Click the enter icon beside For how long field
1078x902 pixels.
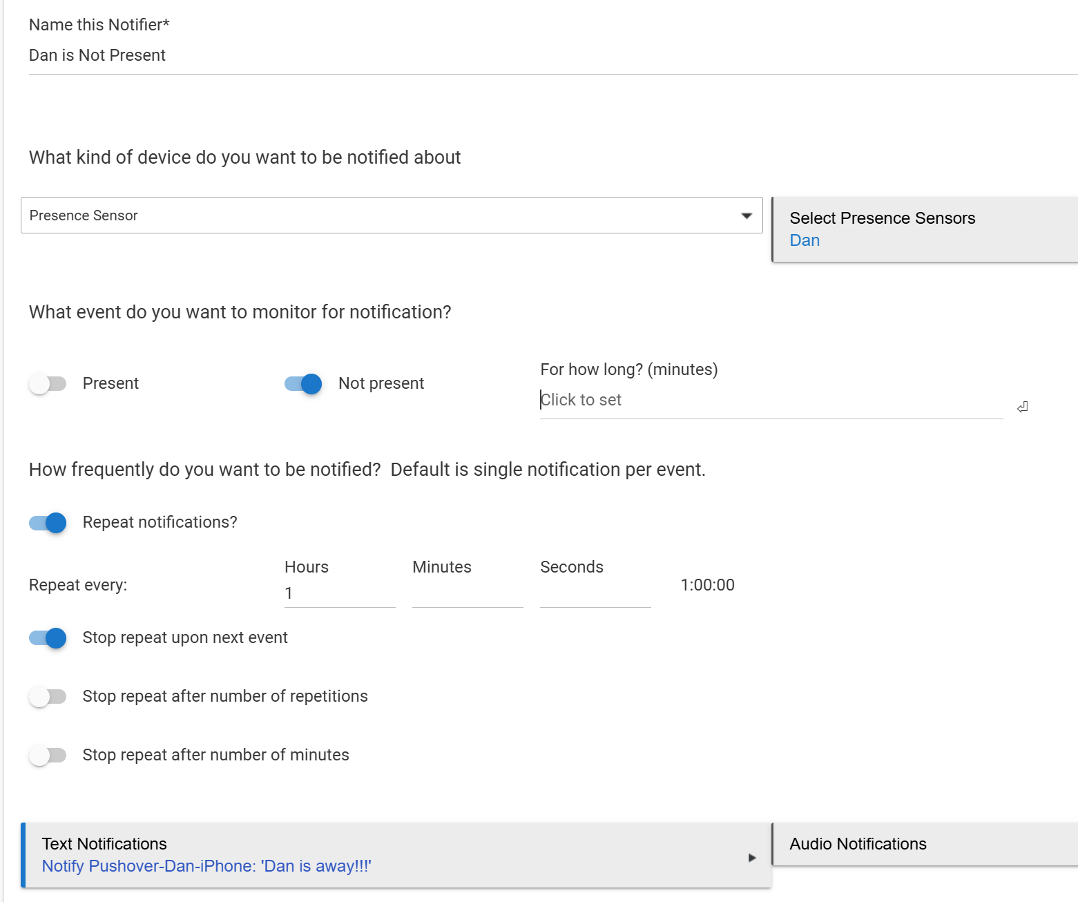click(x=1022, y=407)
